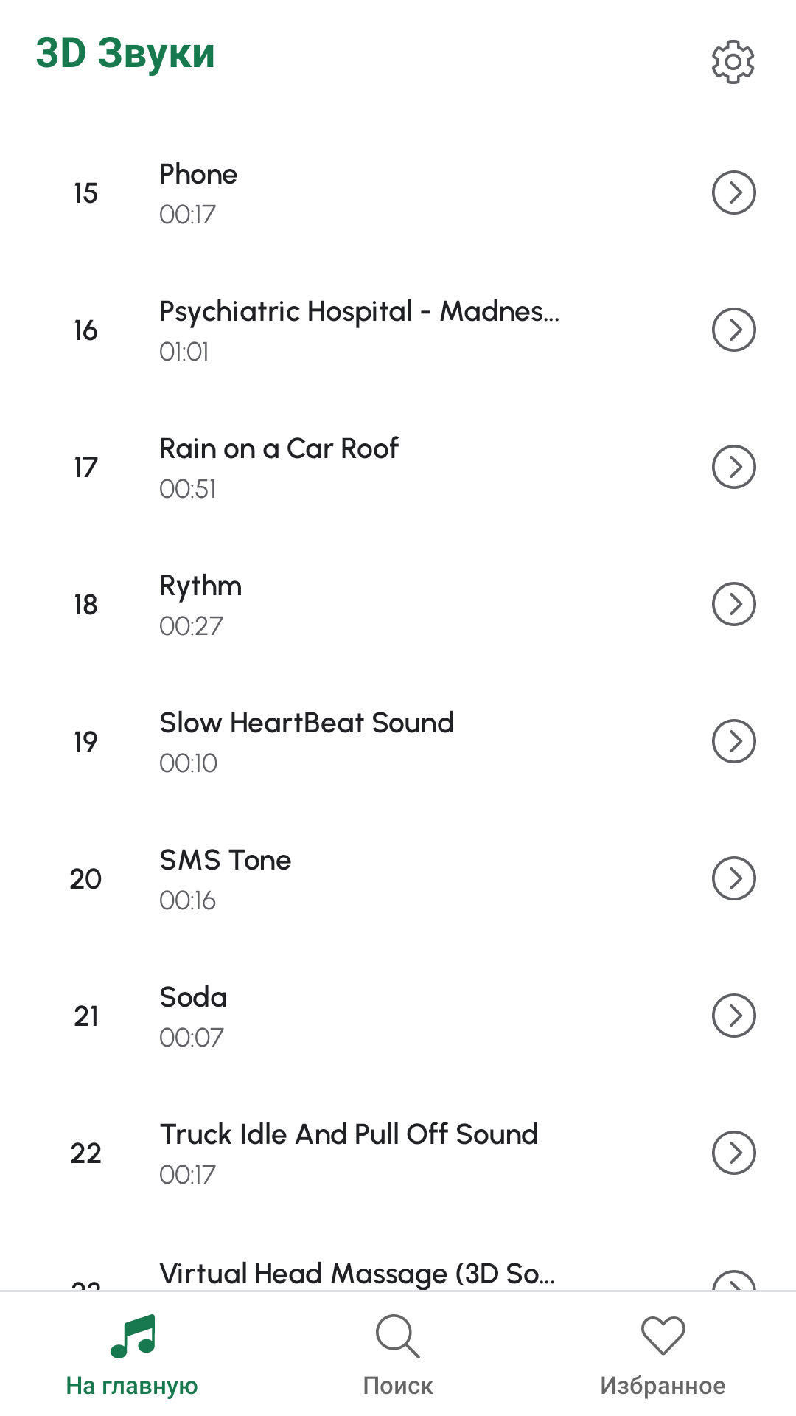Open settings via the gear icon
Screen dimensions: 796x1416
pyautogui.click(x=733, y=62)
